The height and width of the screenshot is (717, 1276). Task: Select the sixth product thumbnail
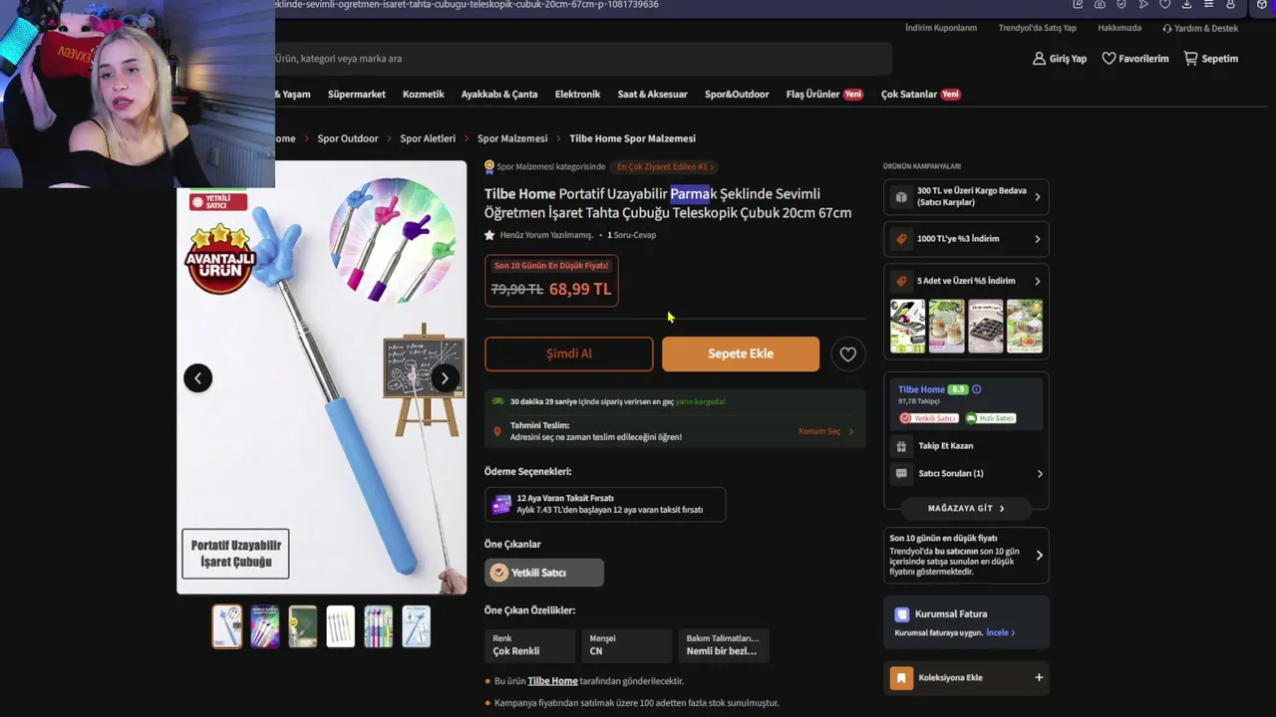pyautogui.click(x=417, y=626)
